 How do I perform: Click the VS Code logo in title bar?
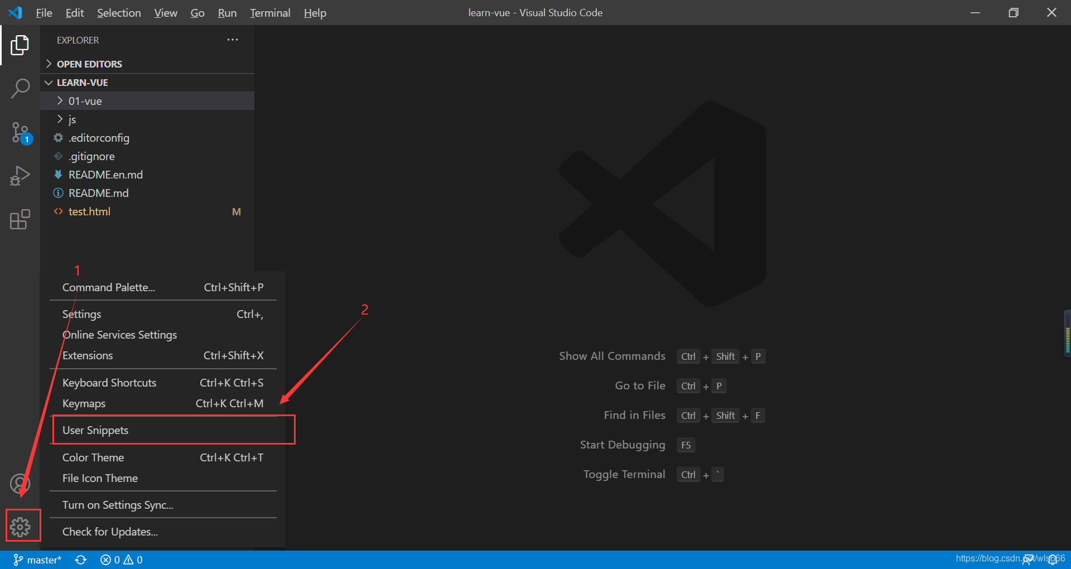tap(16, 12)
